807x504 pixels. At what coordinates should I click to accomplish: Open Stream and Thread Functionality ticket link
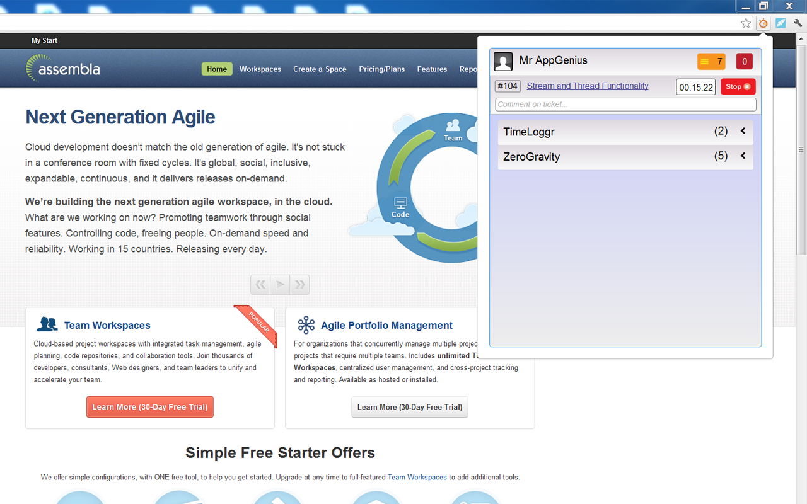(588, 86)
